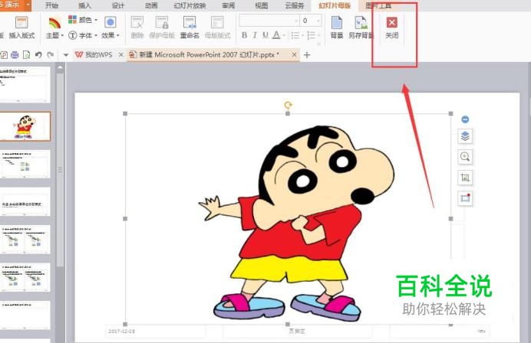
Task: Open the WPS 演示 application menu button
Action: (x=15, y=5)
